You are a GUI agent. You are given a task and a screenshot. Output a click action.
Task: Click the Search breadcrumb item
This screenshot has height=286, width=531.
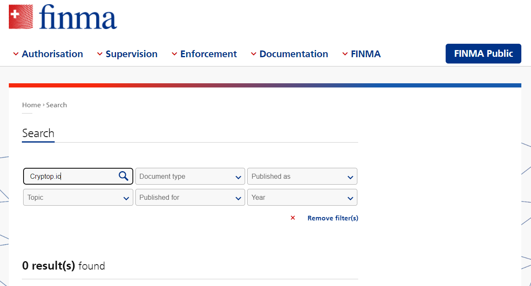(56, 105)
